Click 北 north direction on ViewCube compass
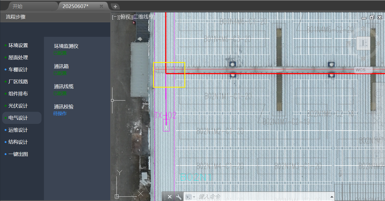Screen dimensions: 385x201 click(364, 28)
